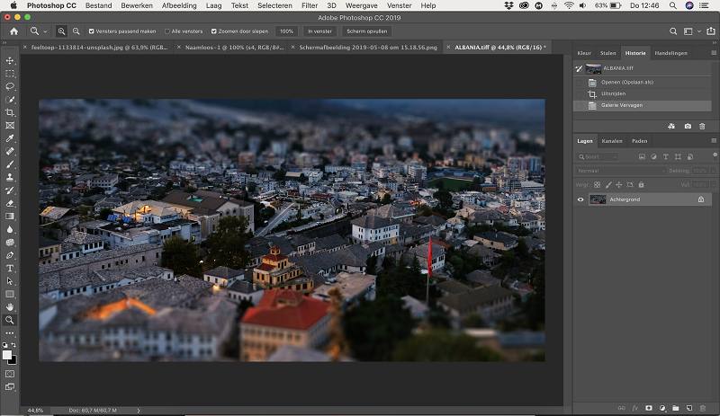Expand the zoom tool preset dropdown arrow

(45, 31)
